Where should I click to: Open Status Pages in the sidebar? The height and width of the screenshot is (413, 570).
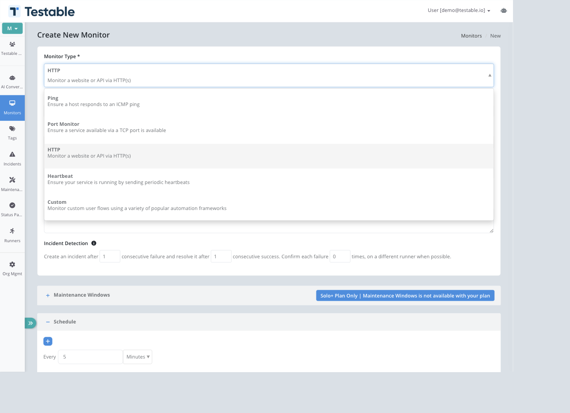(12, 210)
